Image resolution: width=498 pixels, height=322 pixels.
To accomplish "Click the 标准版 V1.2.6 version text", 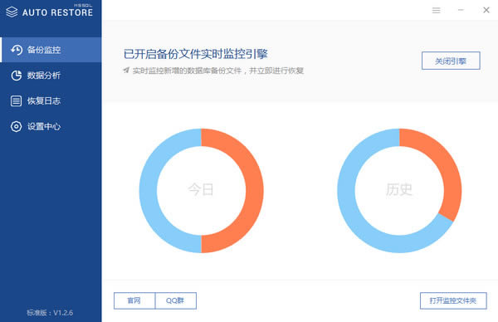I will coord(50,313).
